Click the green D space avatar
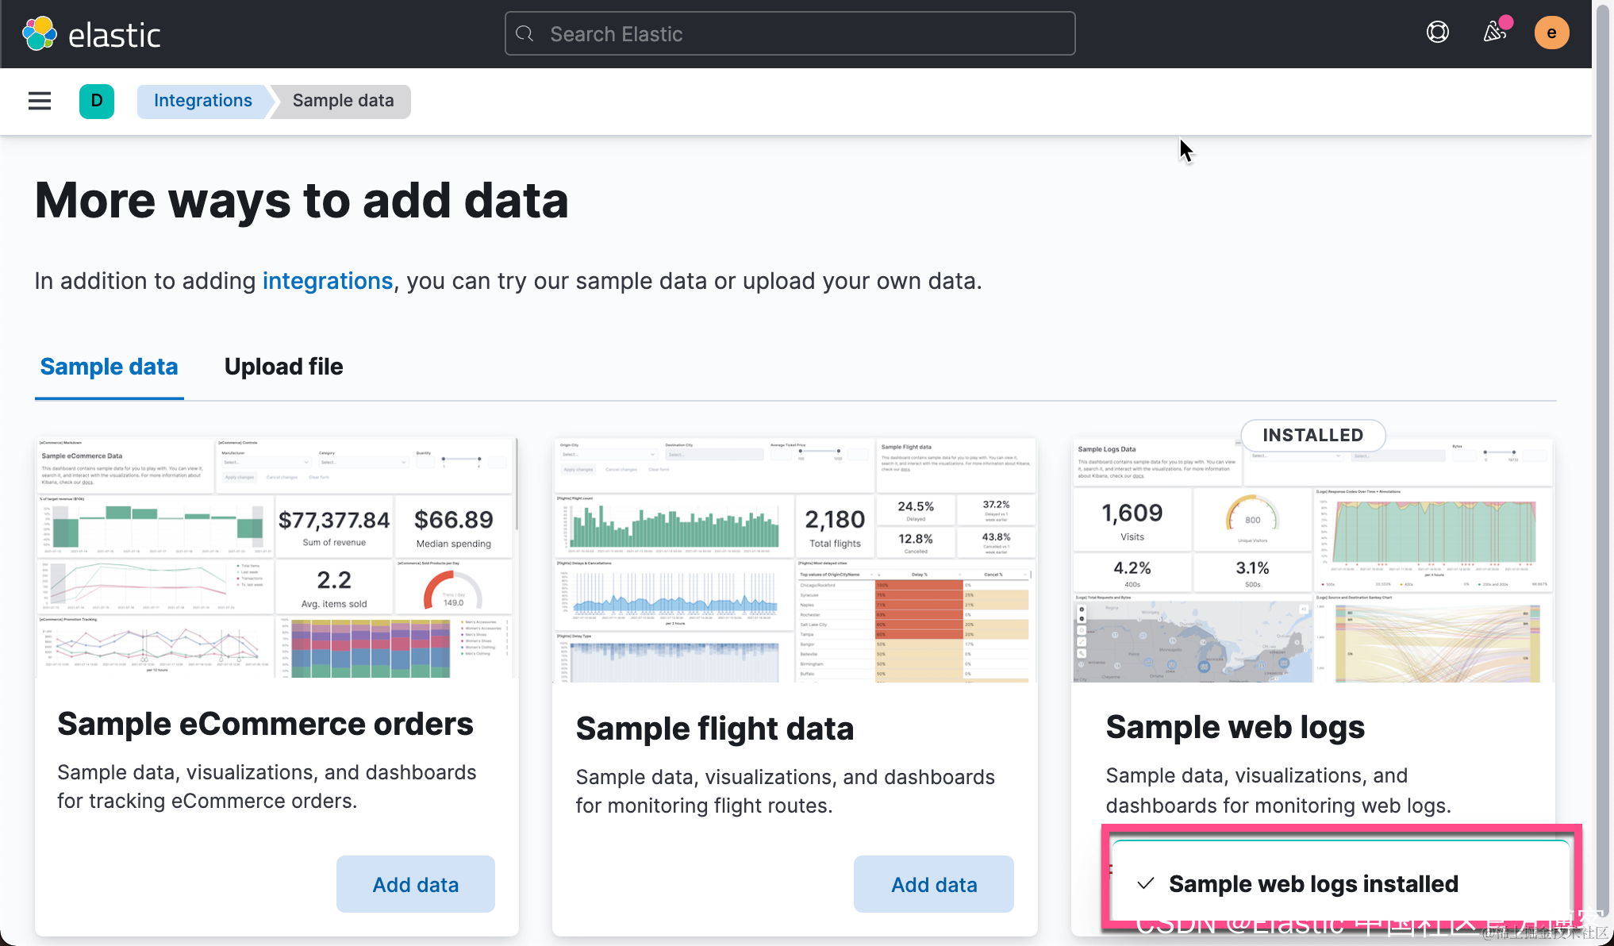This screenshot has height=946, width=1614. (x=97, y=101)
